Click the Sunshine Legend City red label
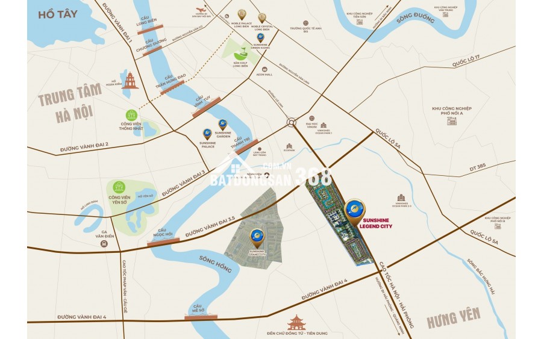The width and height of the screenshot is (544, 339). click(376, 223)
